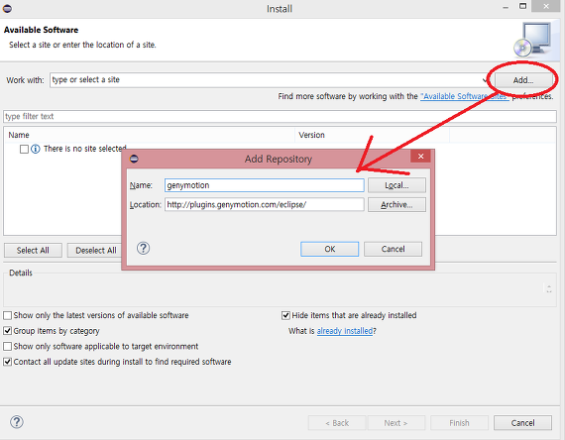Close the Install window

point(546,6)
